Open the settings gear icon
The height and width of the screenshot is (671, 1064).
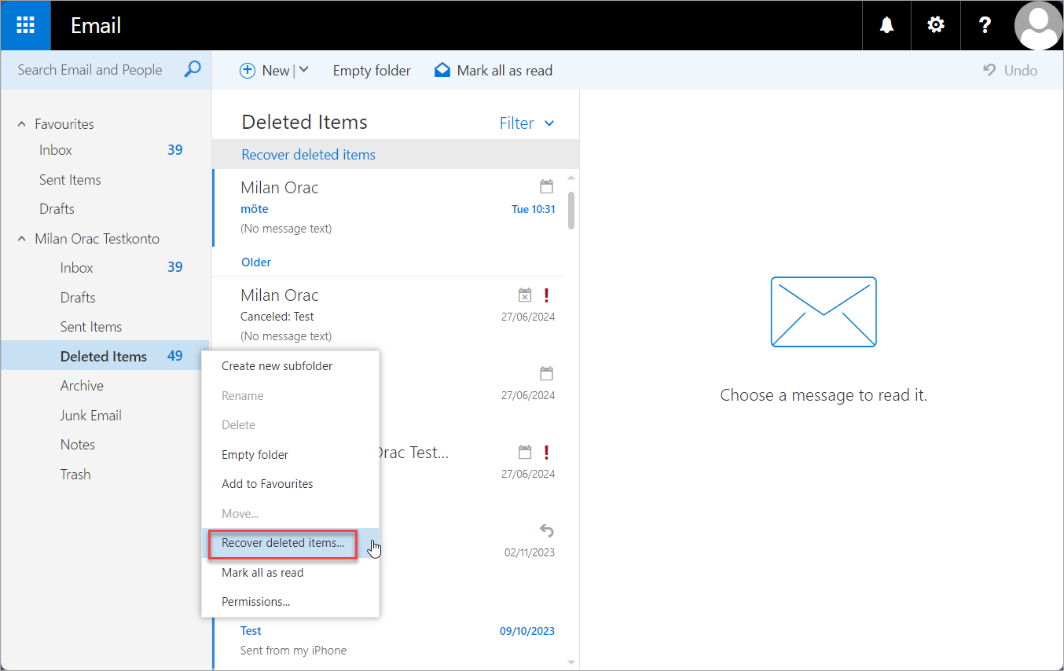pos(935,25)
